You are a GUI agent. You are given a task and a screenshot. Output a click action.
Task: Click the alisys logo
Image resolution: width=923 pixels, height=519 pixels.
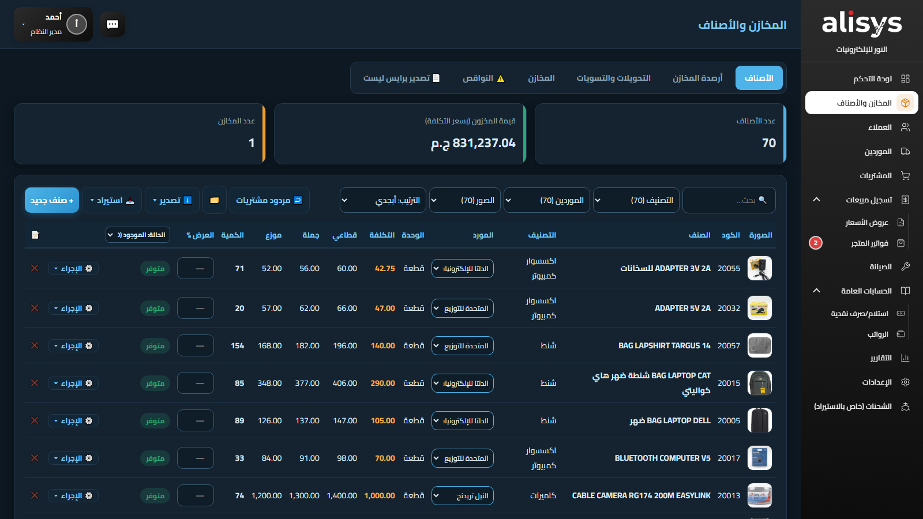862,24
